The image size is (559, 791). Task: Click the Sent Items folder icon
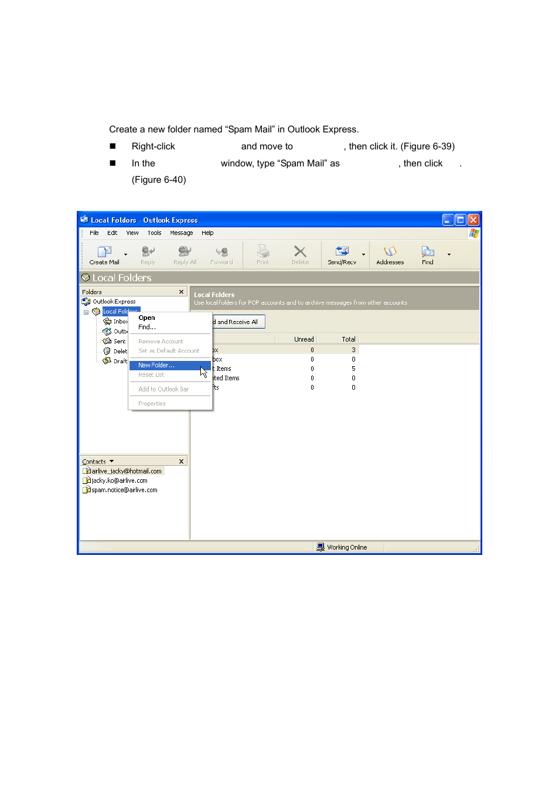coord(107,341)
